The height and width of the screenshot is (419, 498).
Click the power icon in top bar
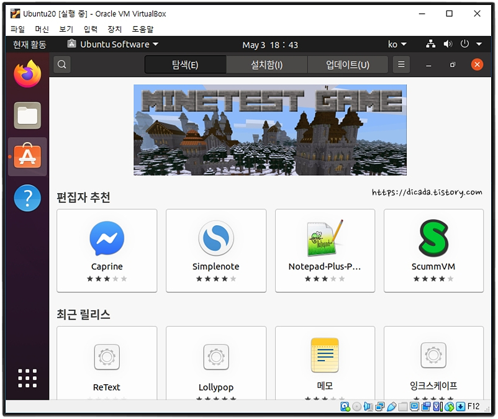[x=464, y=44]
